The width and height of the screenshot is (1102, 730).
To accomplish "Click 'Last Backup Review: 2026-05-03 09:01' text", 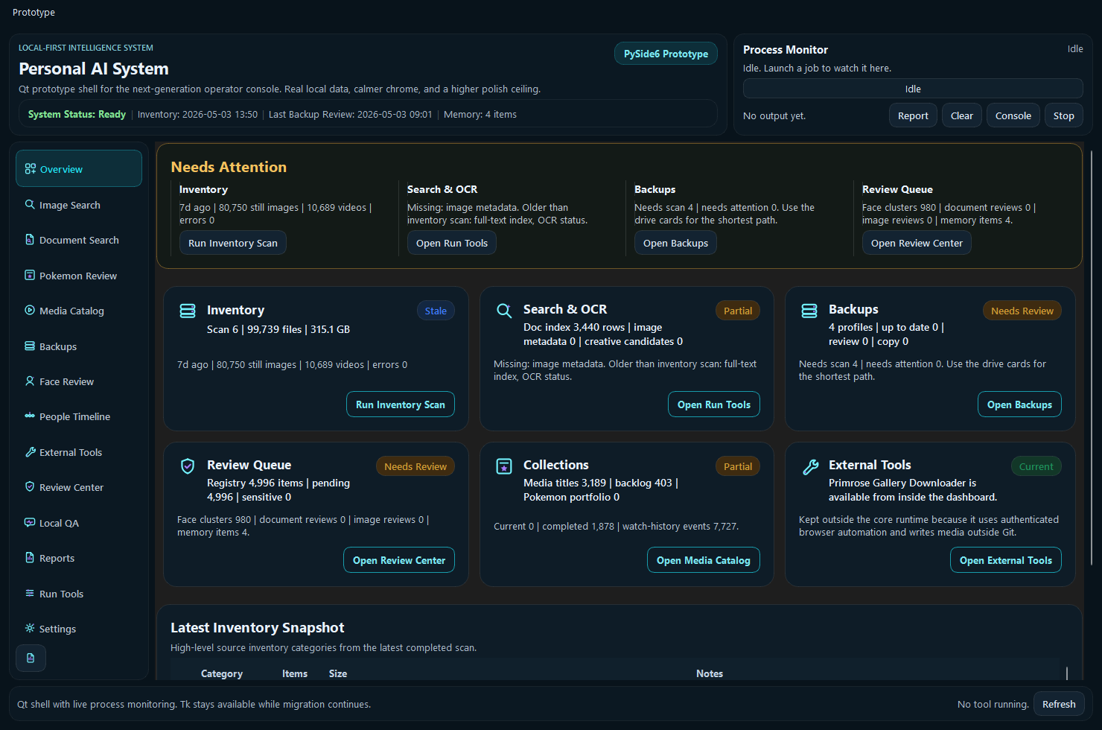I will pos(350,114).
